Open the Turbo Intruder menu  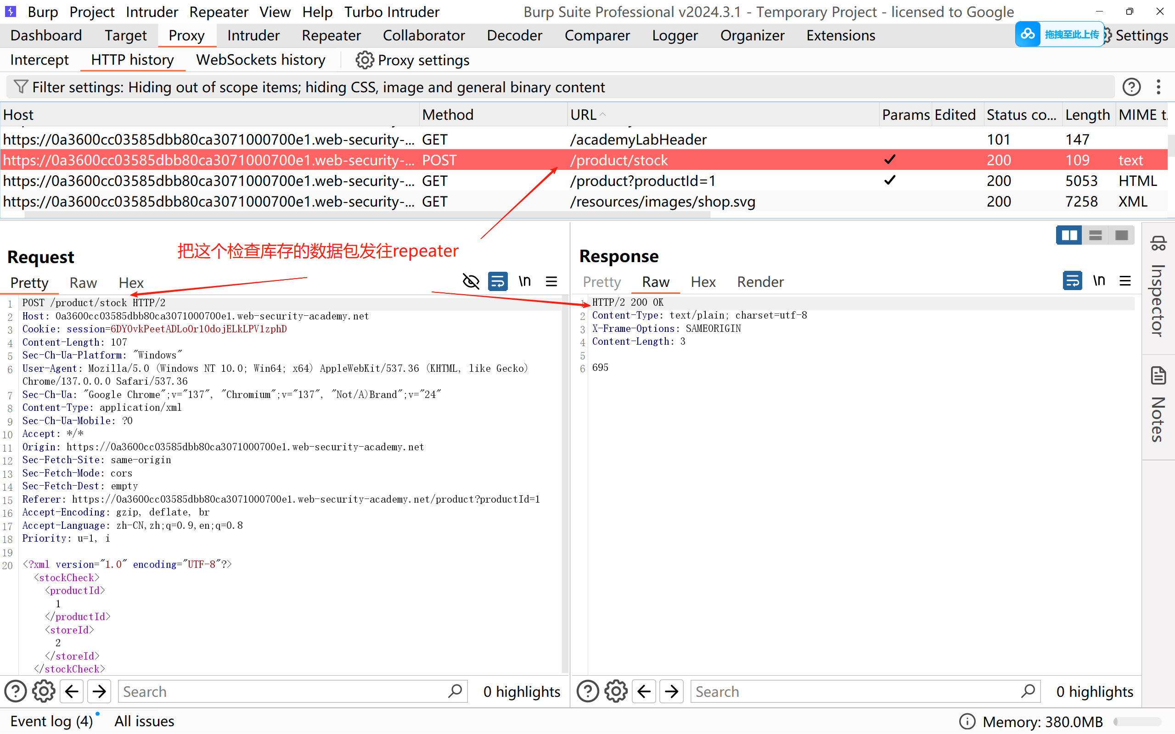coord(391,11)
